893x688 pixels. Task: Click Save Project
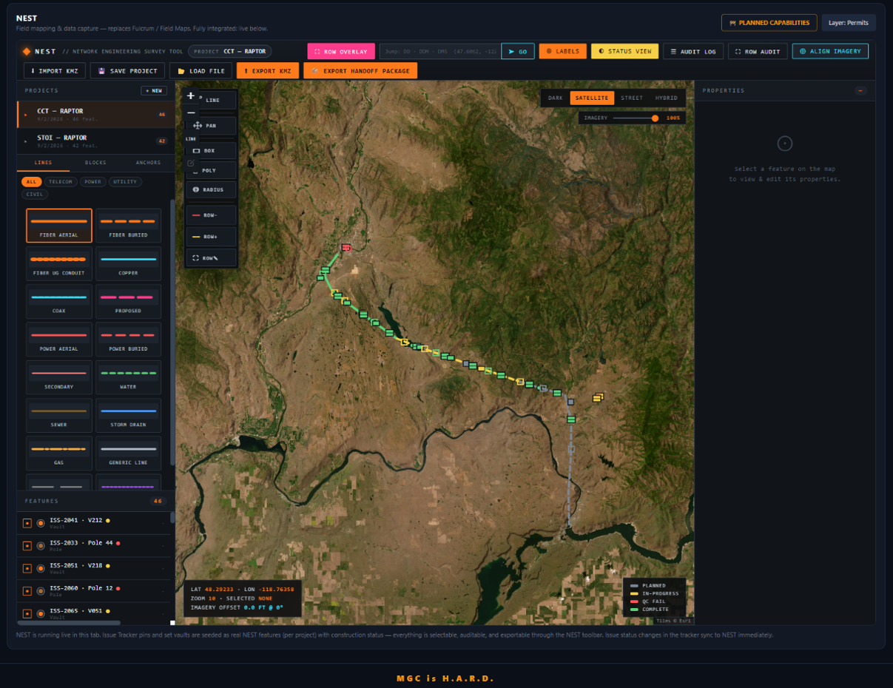[128, 71]
